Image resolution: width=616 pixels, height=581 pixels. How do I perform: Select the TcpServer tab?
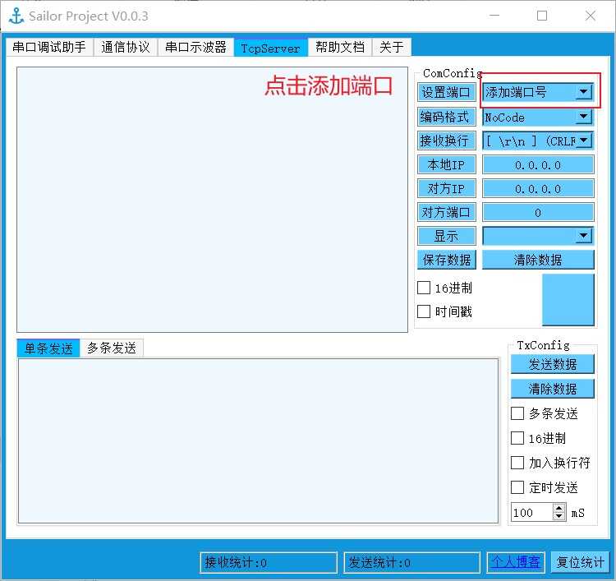click(x=271, y=48)
